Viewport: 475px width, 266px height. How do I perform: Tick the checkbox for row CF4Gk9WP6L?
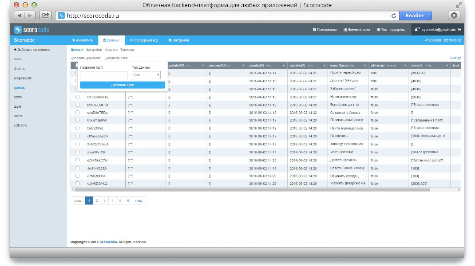click(x=78, y=97)
